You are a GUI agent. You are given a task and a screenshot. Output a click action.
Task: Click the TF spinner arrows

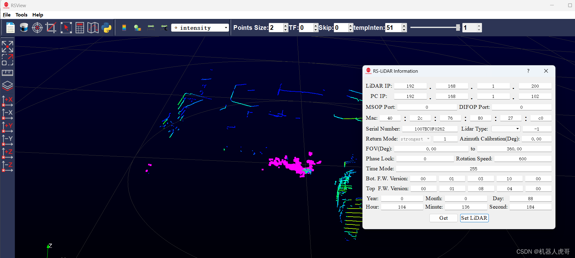click(316, 28)
